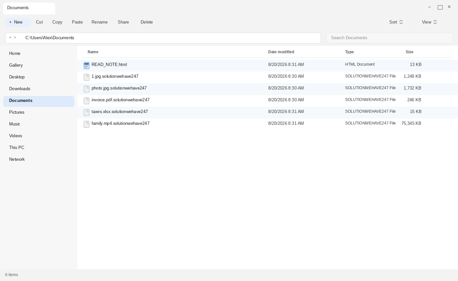Click the 15 KB size cell
The width and height of the screenshot is (458, 281).
[415, 112]
